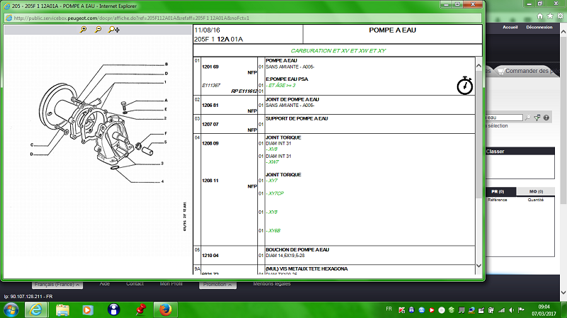Open IE Favorites star in background window
Screen dimensions: 567x318
[550, 16]
